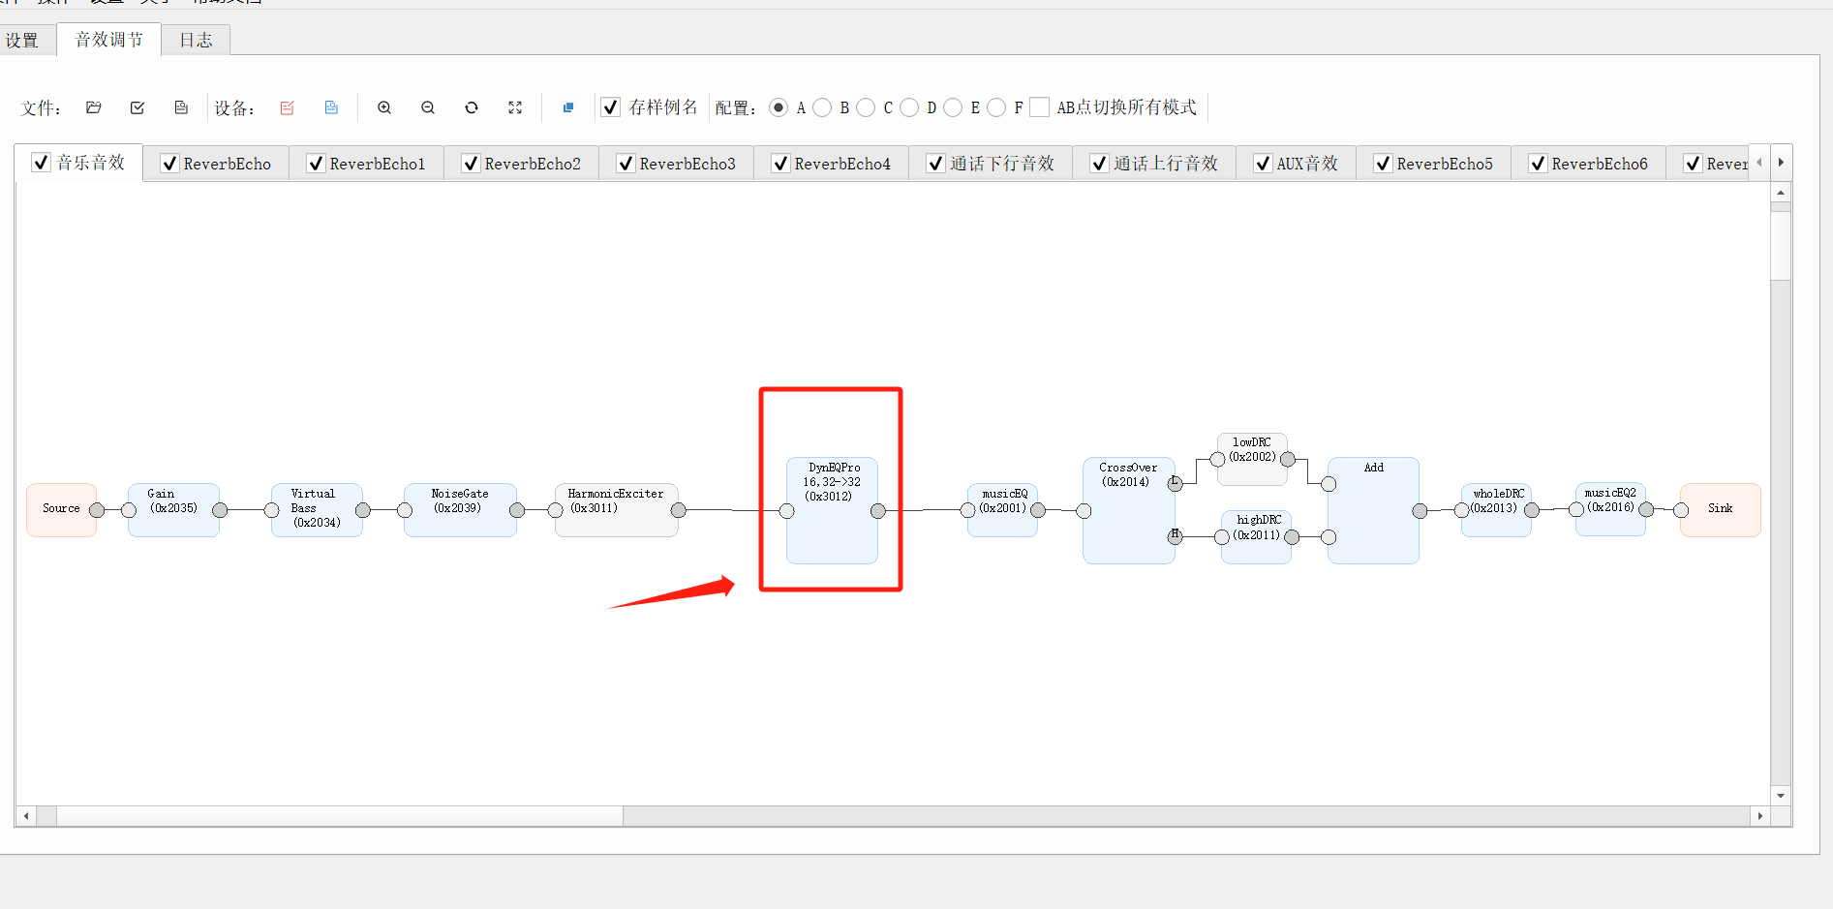
Task: Select configuration radio F
Action: pos(996,107)
